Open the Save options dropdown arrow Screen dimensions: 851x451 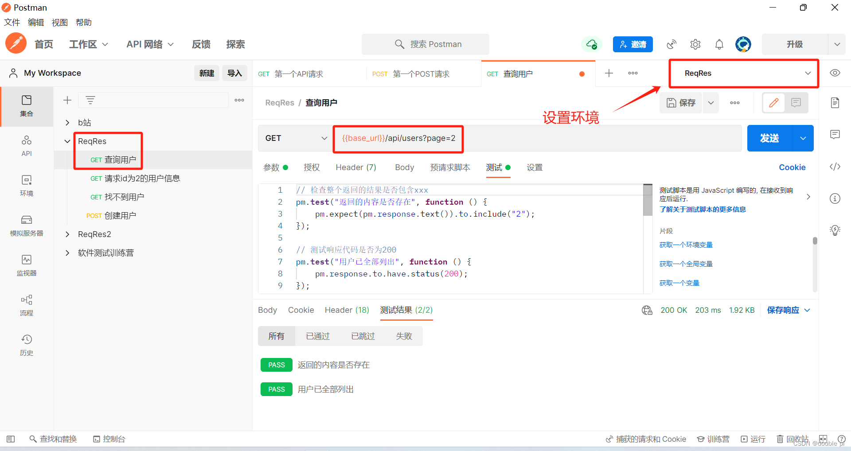coord(711,103)
